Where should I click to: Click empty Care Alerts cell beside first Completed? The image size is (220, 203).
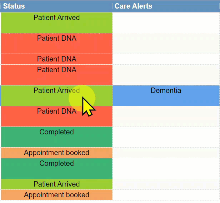point(166,137)
